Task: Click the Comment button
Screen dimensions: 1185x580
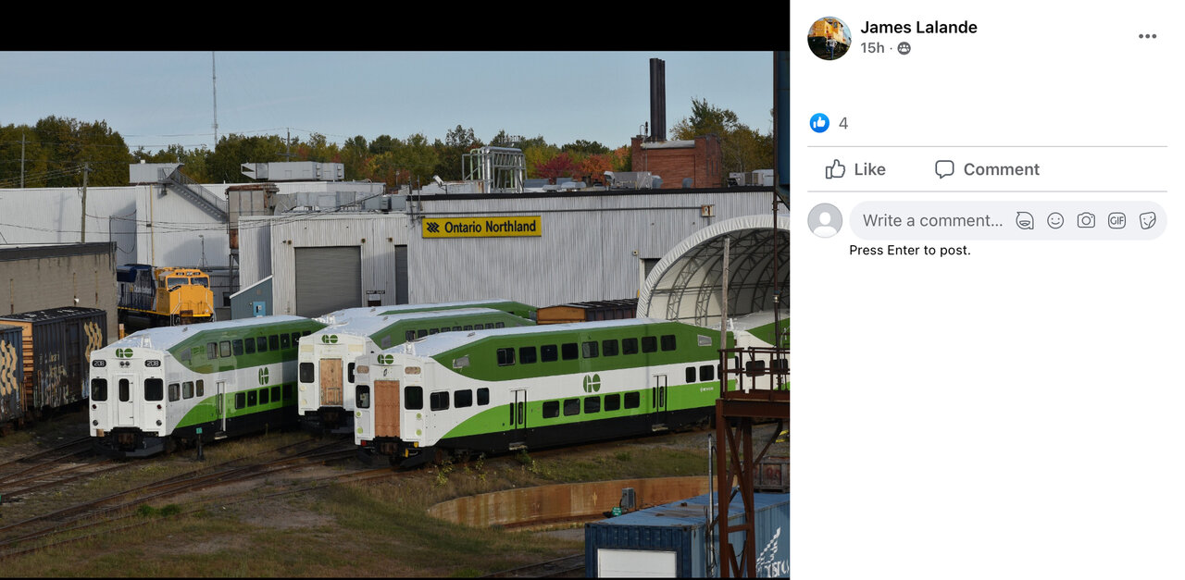Action: tap(987, 169)
